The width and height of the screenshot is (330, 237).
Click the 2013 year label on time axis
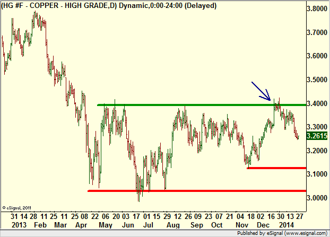pyautogui.click(x=19, y=225)
